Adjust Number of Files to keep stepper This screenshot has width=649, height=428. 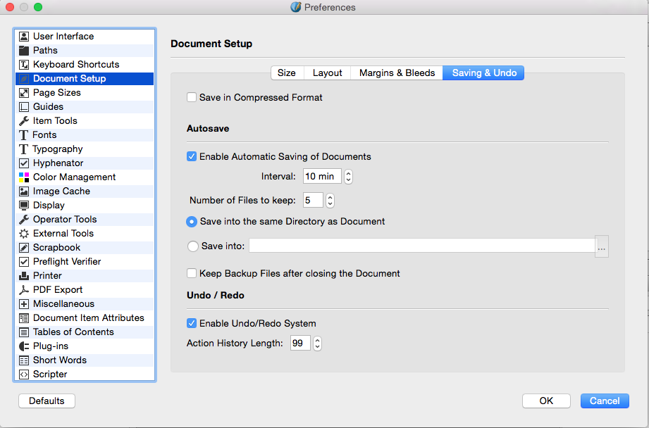[330, 201]
